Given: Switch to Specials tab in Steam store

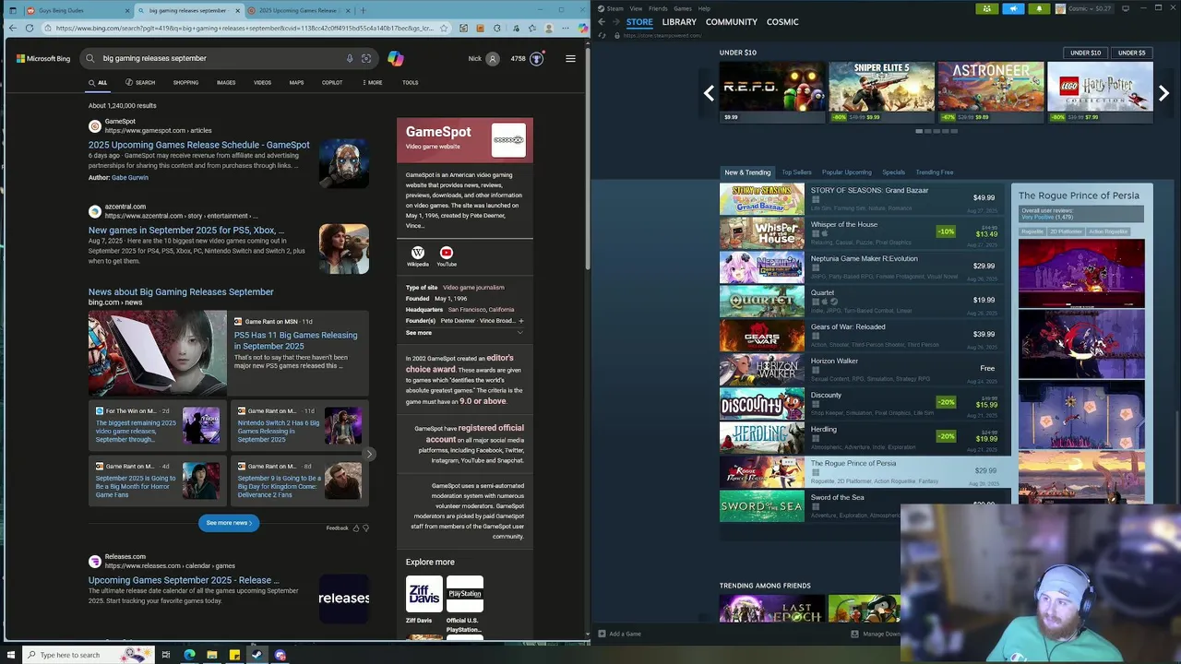Looking at the screenshot, I should click(893, 172).
